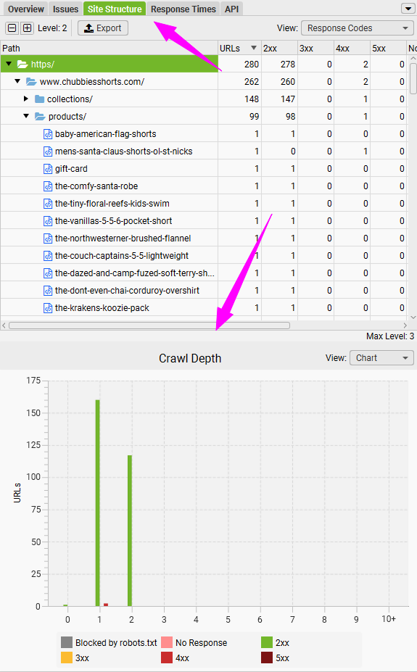Open the Chart view dropdown
417x672 pixels.
(381, 358)
